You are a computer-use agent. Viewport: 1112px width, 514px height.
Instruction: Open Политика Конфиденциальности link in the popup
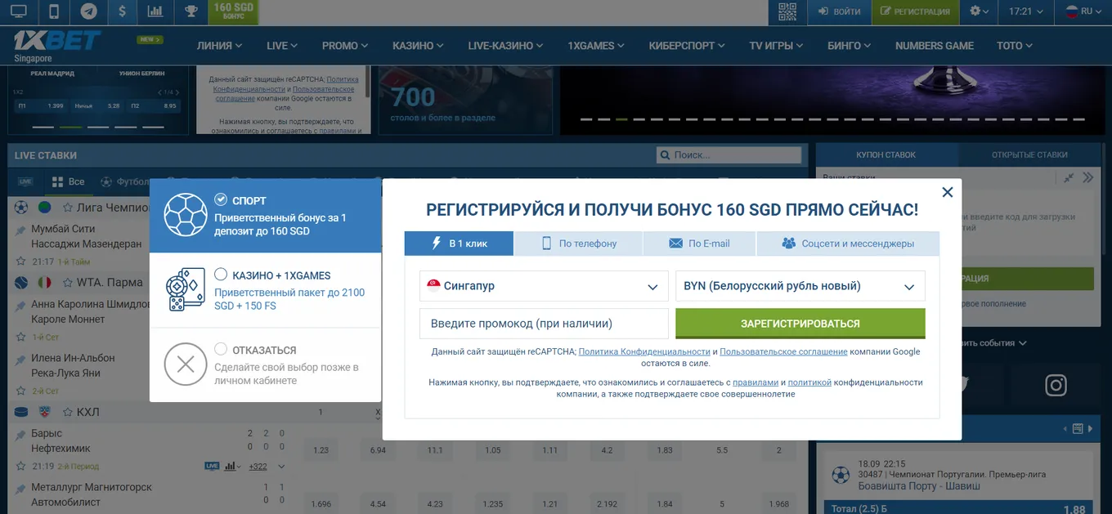tap(644, 351)
